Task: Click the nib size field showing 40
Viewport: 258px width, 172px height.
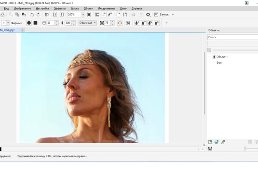Action: click(50, 23)
